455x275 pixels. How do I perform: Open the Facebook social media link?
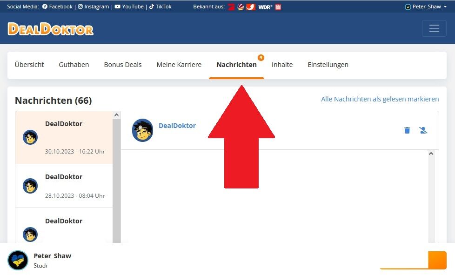tap(57, 7)
